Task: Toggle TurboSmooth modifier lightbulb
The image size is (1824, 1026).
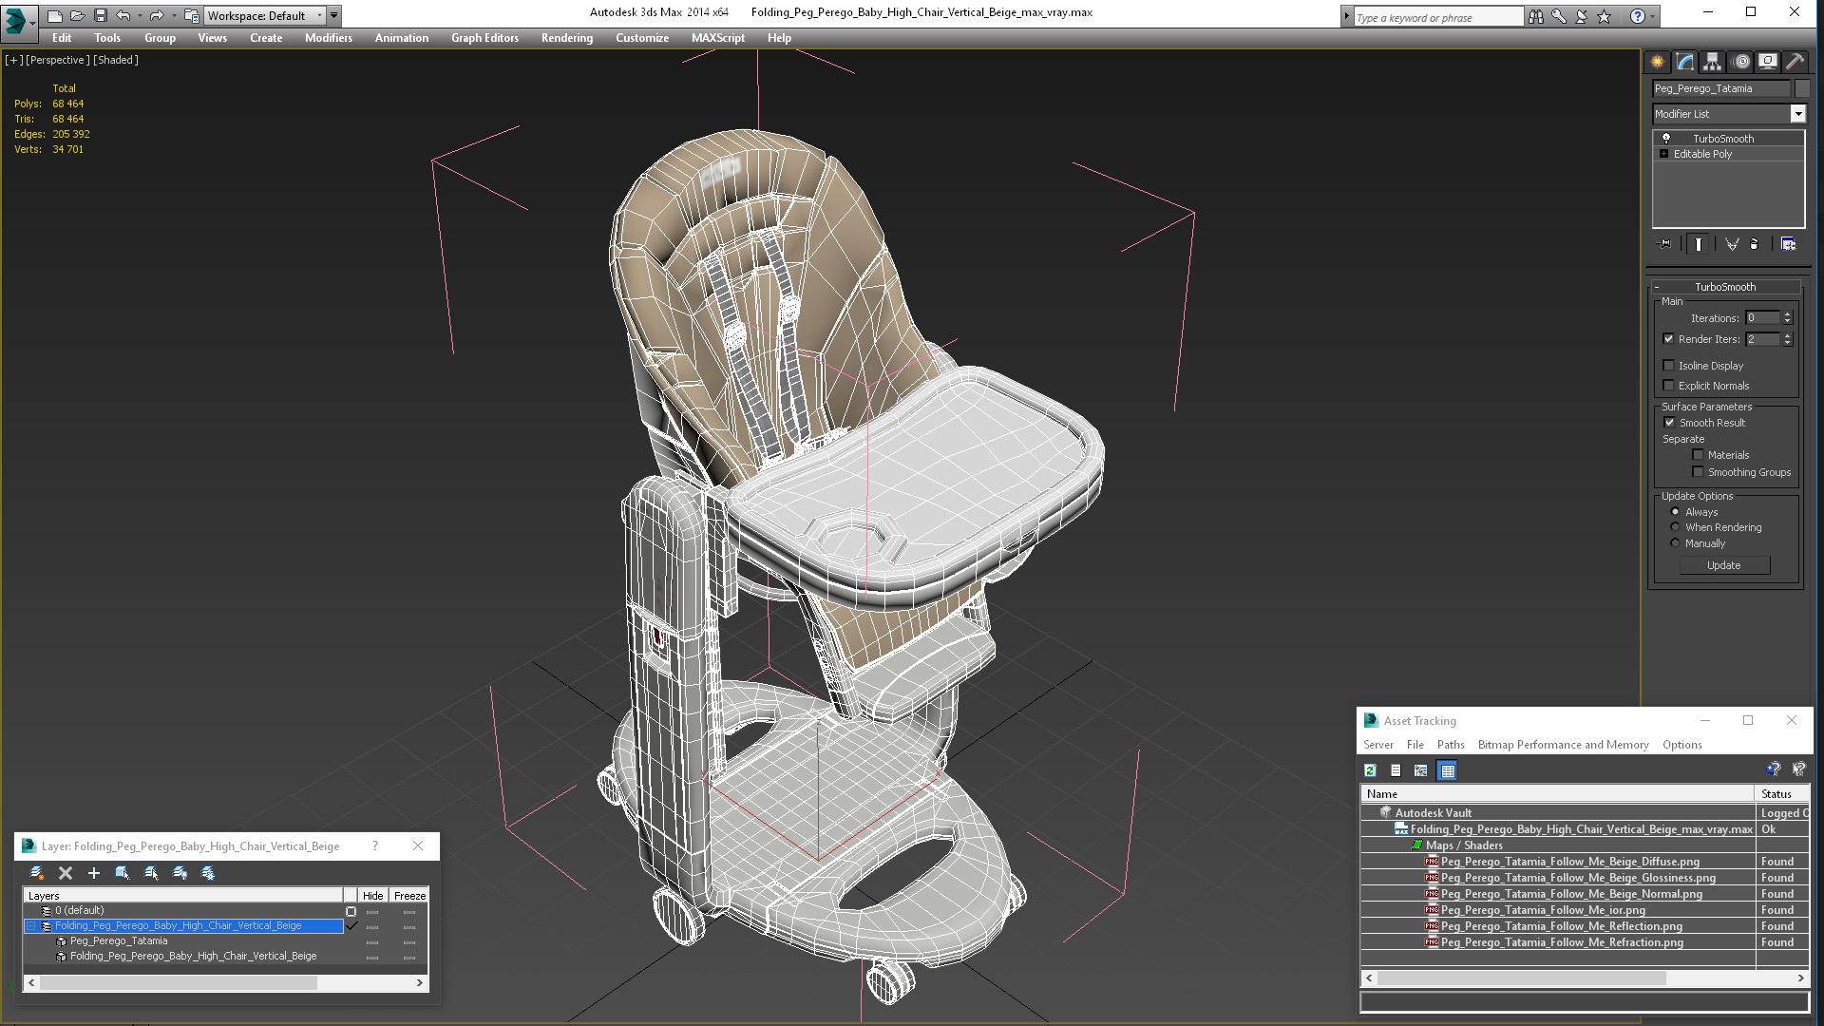Action: point(1665,139)
